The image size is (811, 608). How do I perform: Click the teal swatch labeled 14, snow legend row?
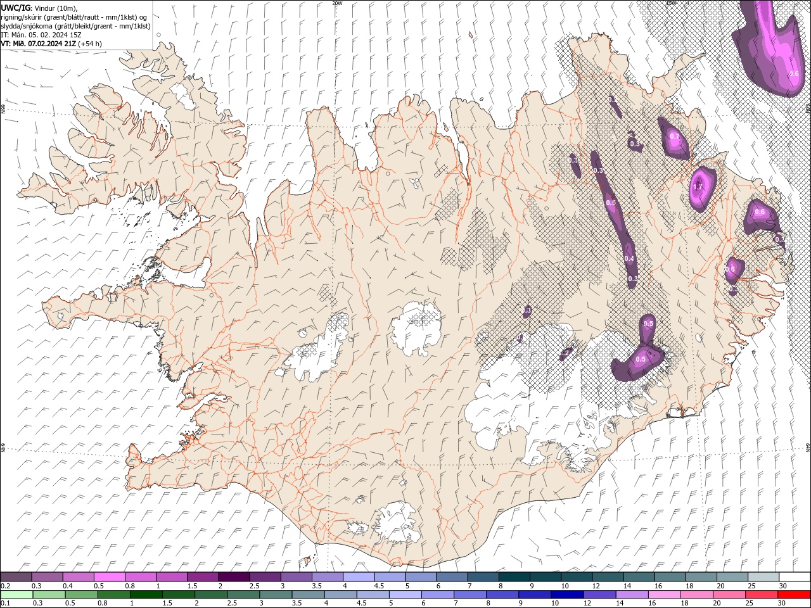point(639,577)
